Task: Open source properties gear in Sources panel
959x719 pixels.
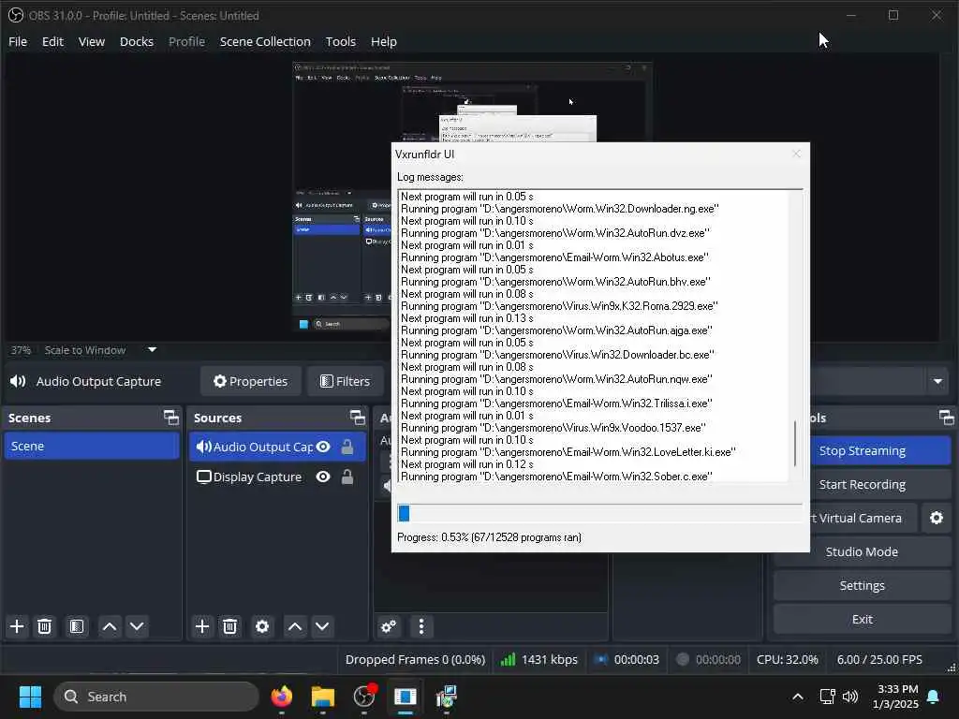Action: tap(262, 626)
